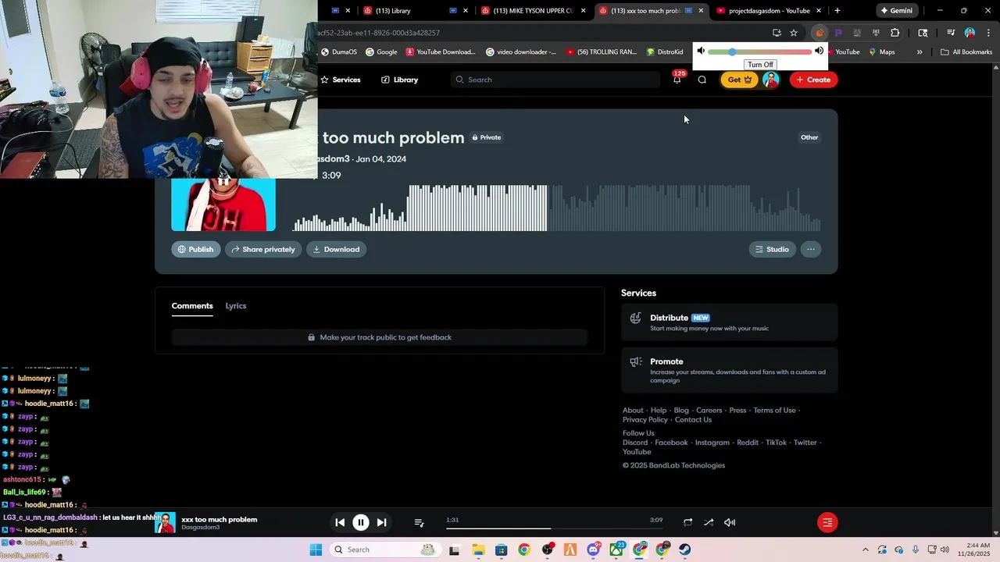1000x562 pixels.
Task: Open the Chrome extensions puzzle icon
Action: pyautogui.click(x=895, y=33)
